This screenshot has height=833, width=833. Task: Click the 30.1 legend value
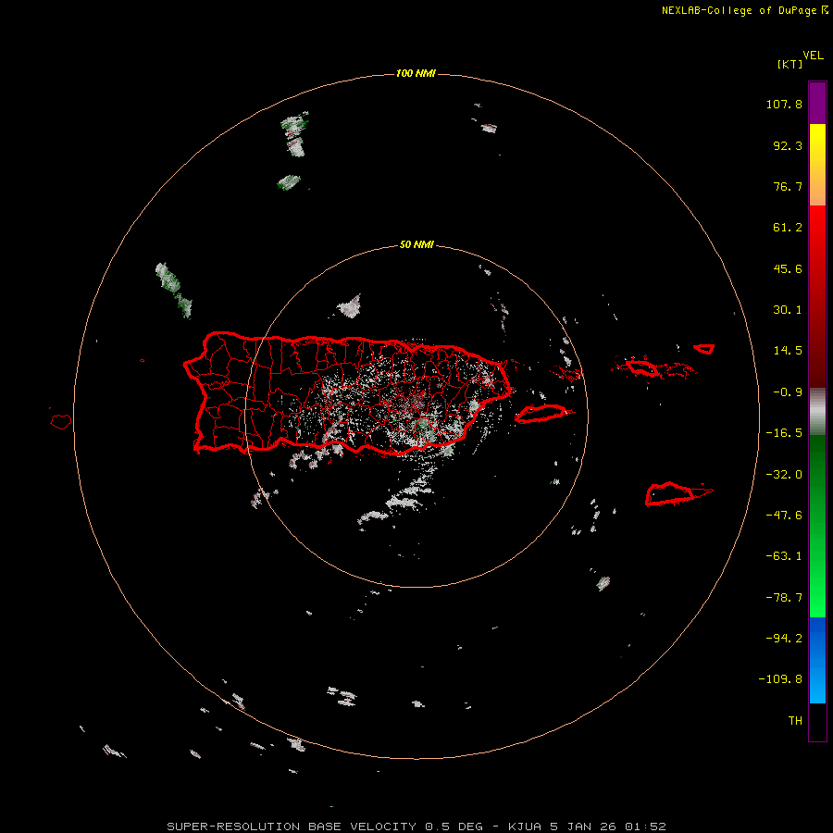tap(788, 310)
